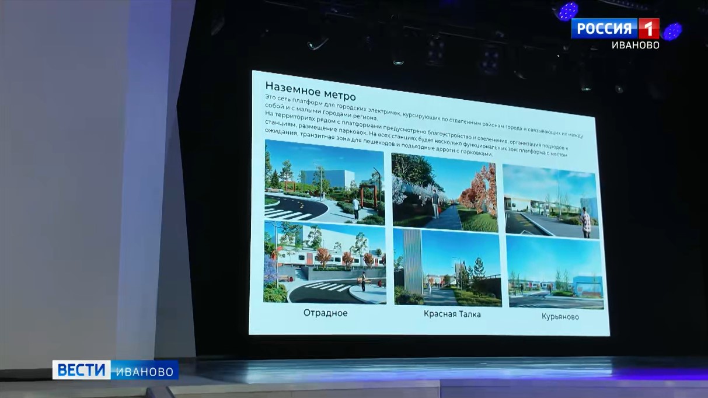This screenshot has width=708, height=398.
Task: Open the bottom Красная Талка rendering
Action: 447,267
